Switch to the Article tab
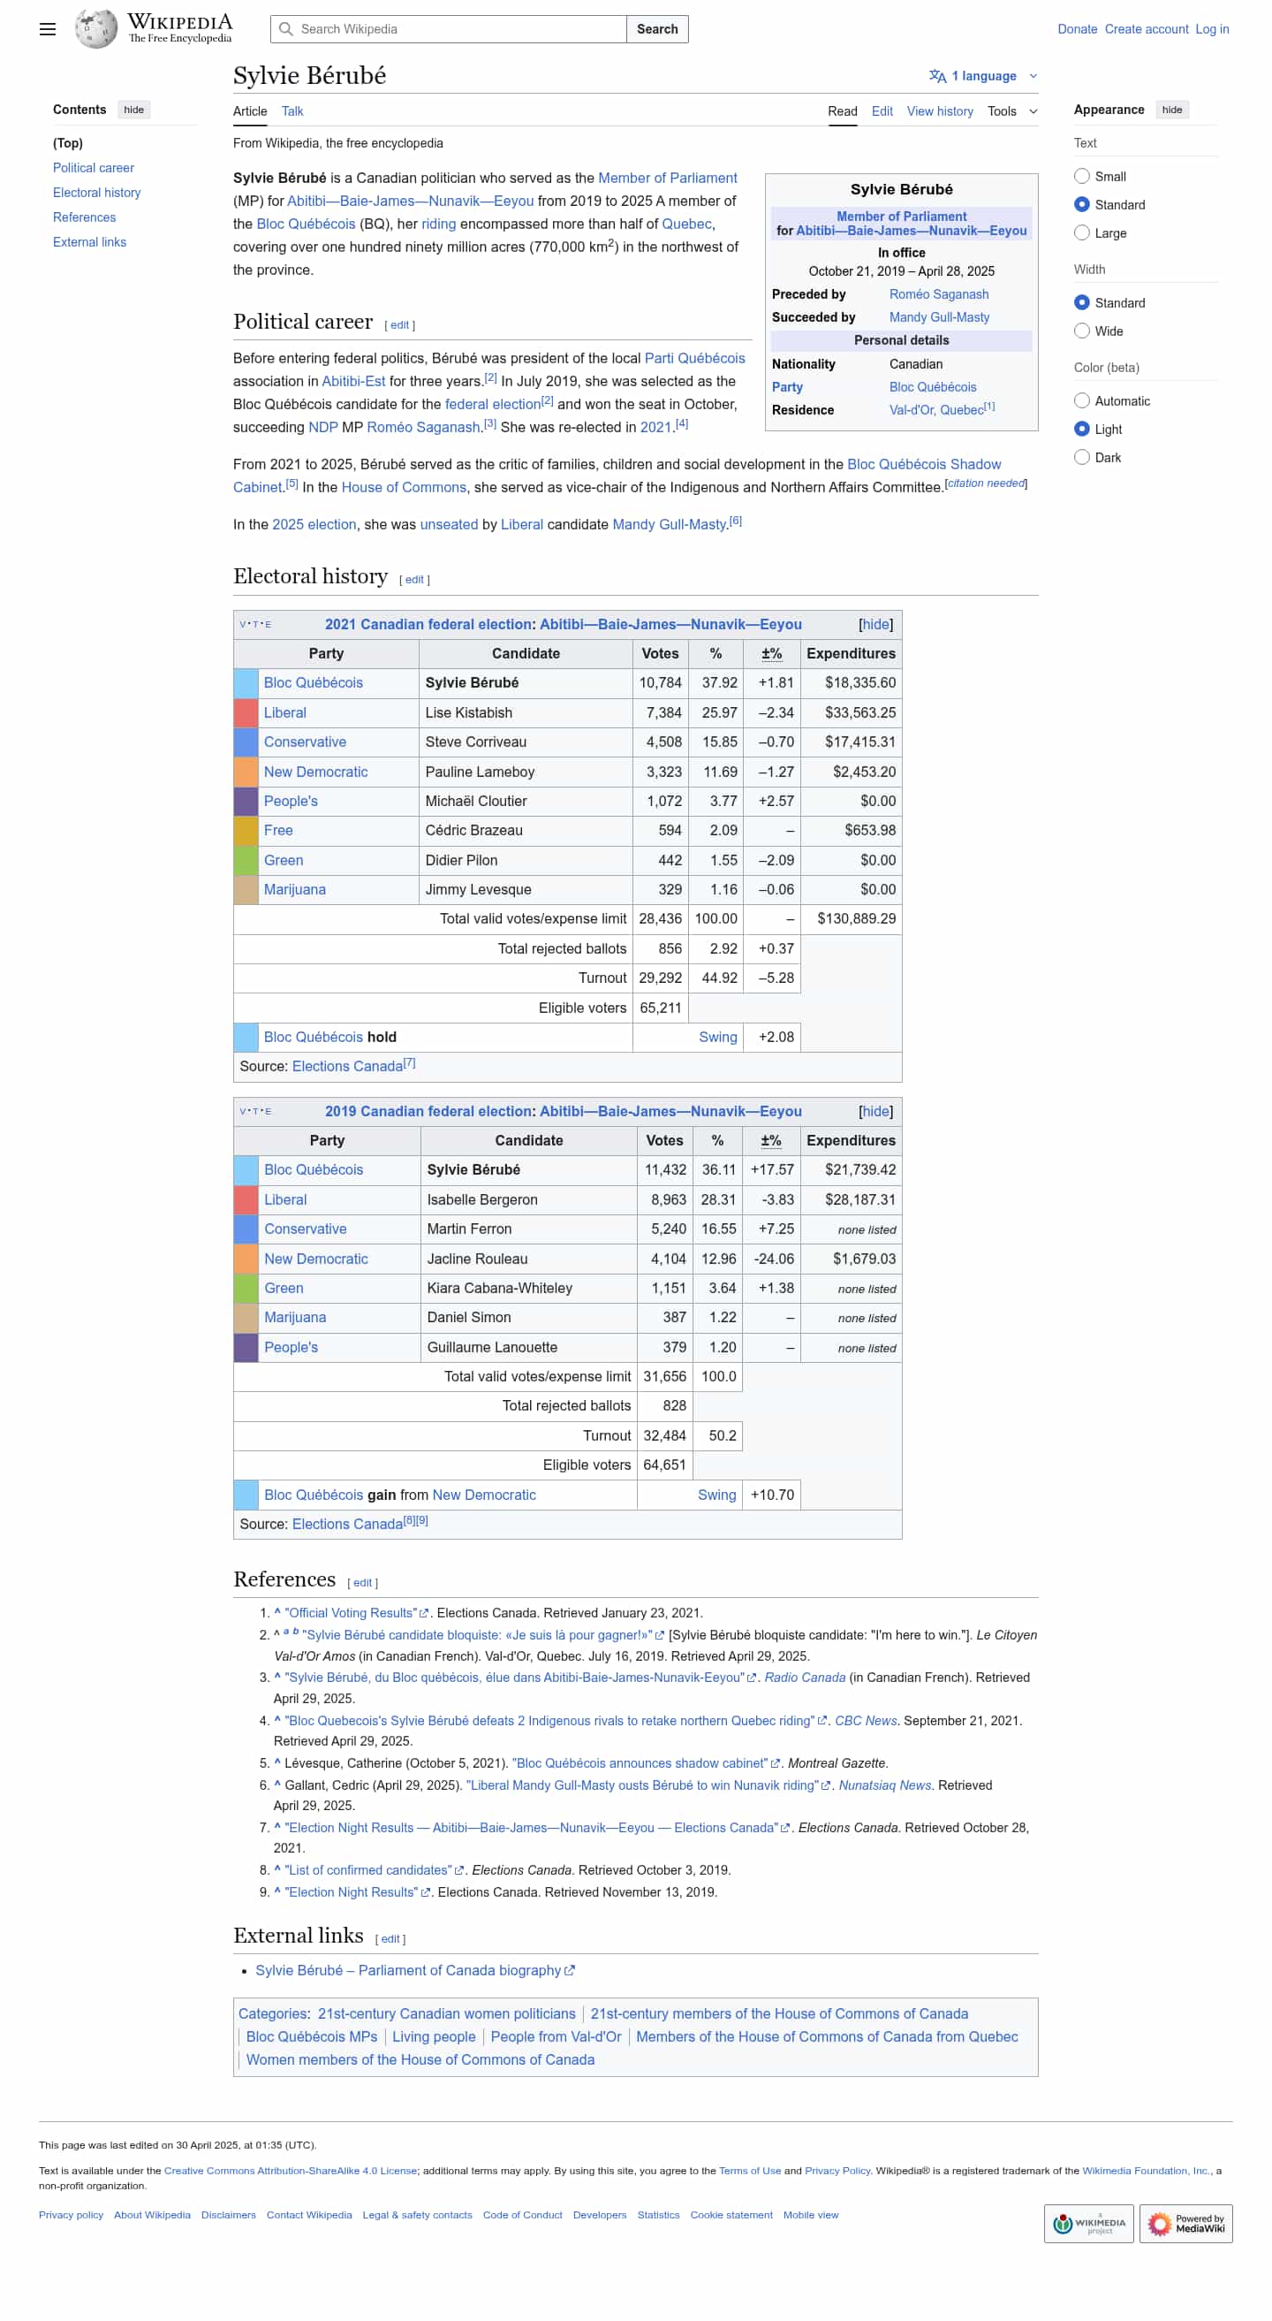 click(250, 111)
